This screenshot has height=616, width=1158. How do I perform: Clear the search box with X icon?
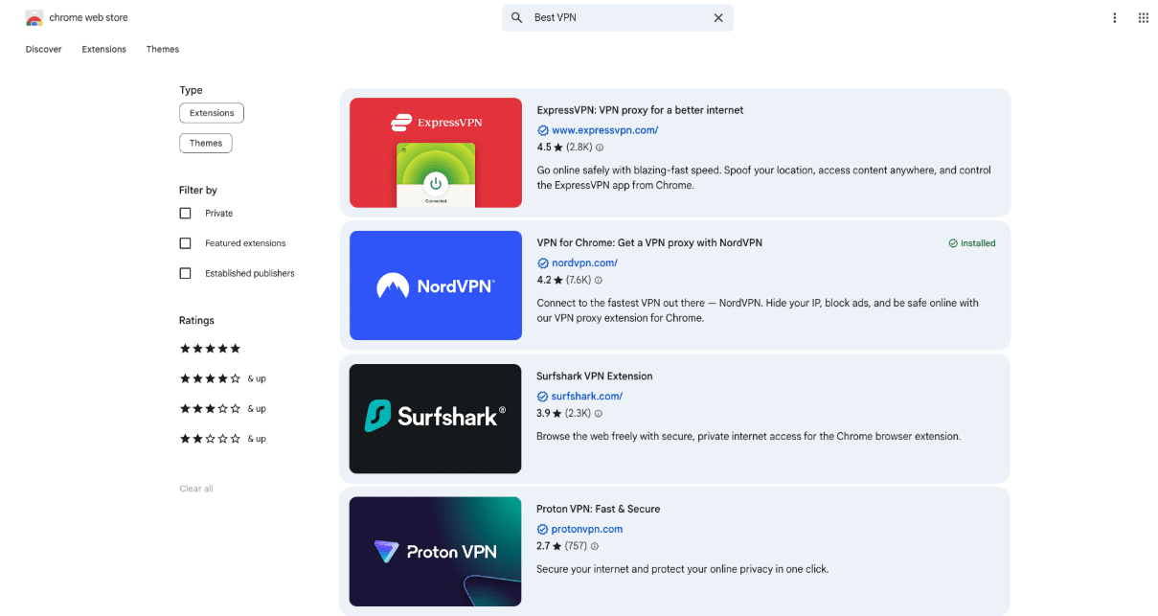[718, 18]
